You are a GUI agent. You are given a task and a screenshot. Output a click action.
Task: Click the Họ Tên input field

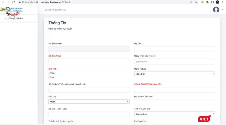[174, 49]
